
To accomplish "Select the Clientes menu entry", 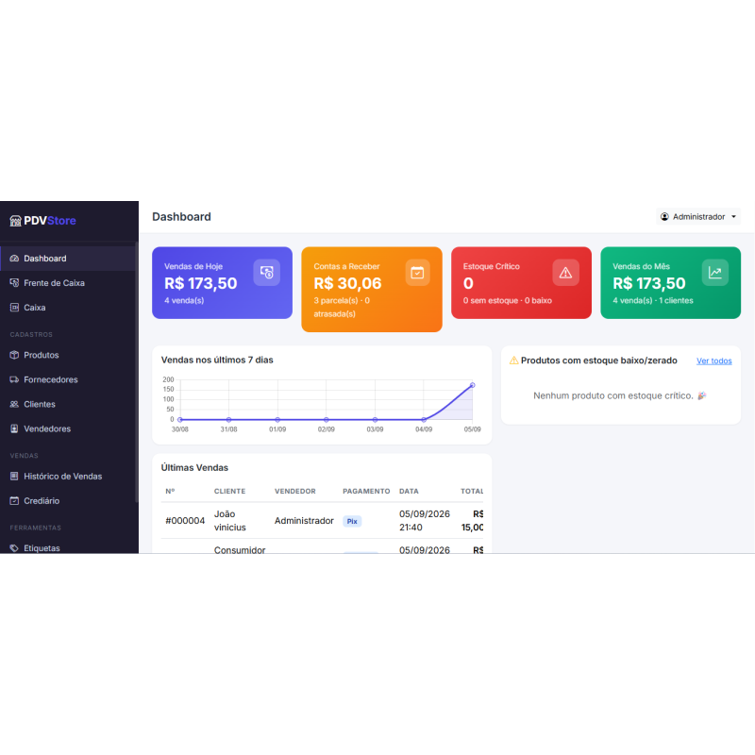I will pos(68,404).
